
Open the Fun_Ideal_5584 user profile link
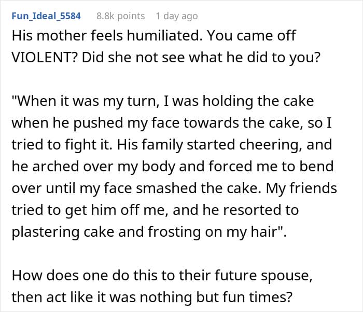pos(46,16)
